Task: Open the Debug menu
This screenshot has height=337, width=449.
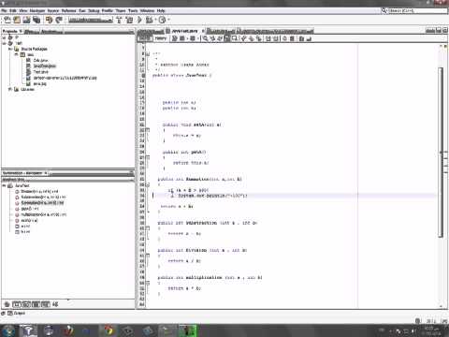Action: pos(94,10)
